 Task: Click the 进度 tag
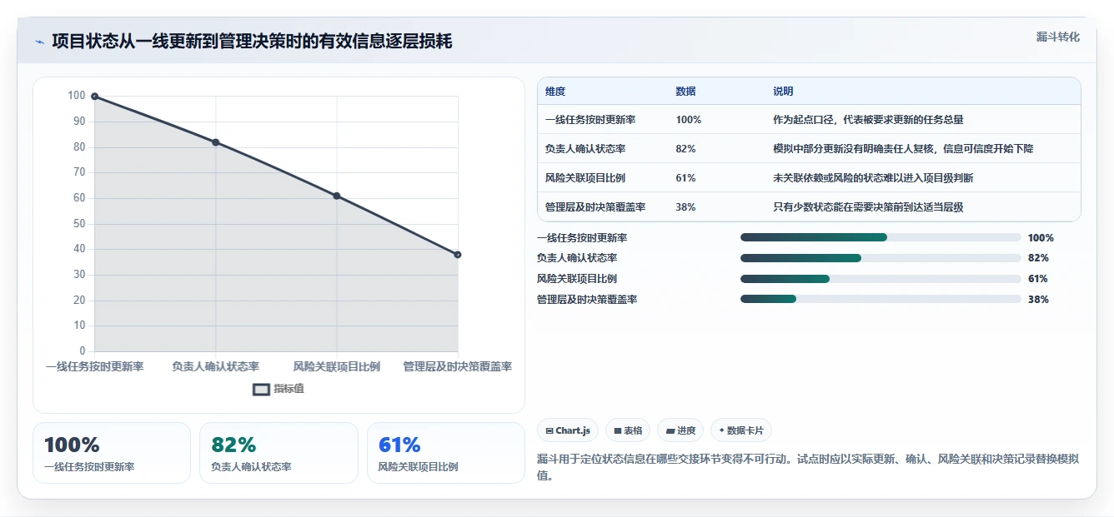[x=680, y=430]
